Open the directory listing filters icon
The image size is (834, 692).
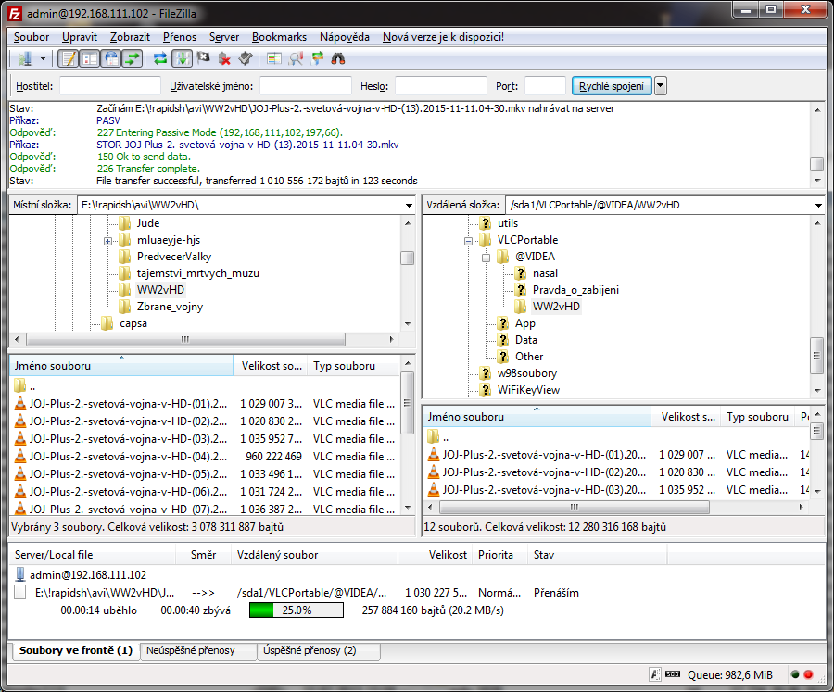273,58
